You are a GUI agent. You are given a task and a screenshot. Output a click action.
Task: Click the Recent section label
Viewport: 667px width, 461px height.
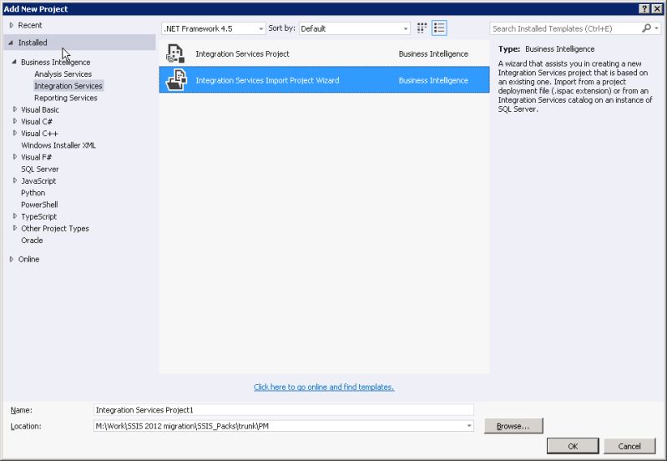[x=30, y=26]
